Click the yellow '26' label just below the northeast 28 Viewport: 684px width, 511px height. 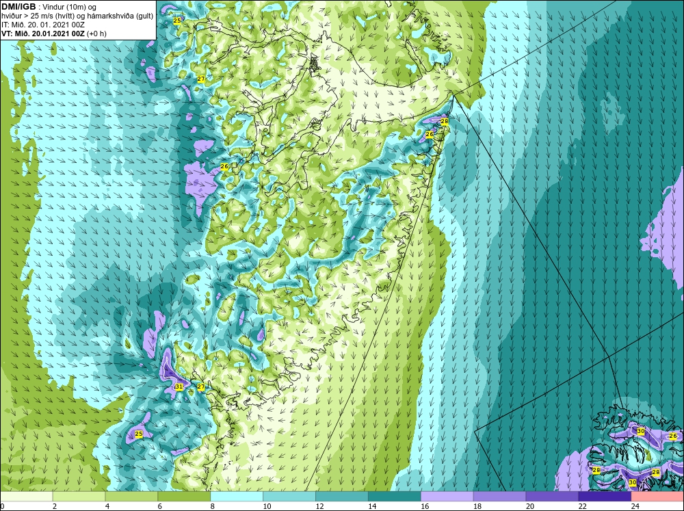click(x=430, y=134)
